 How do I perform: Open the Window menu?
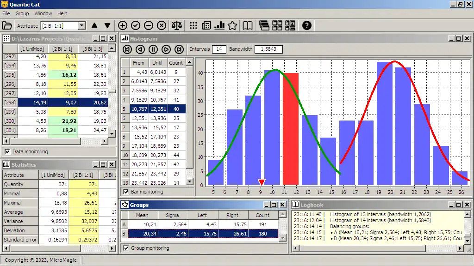click(x=43, y=13)
